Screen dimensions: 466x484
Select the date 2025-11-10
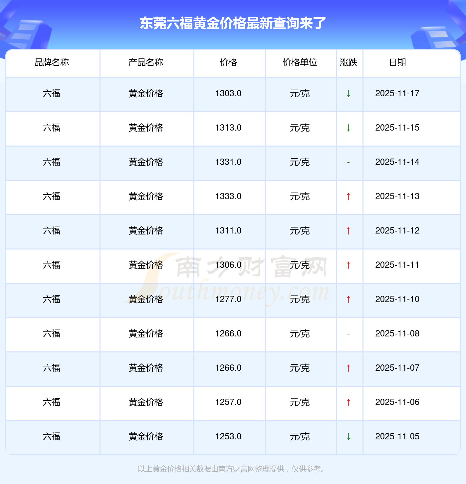coord(397,299)
